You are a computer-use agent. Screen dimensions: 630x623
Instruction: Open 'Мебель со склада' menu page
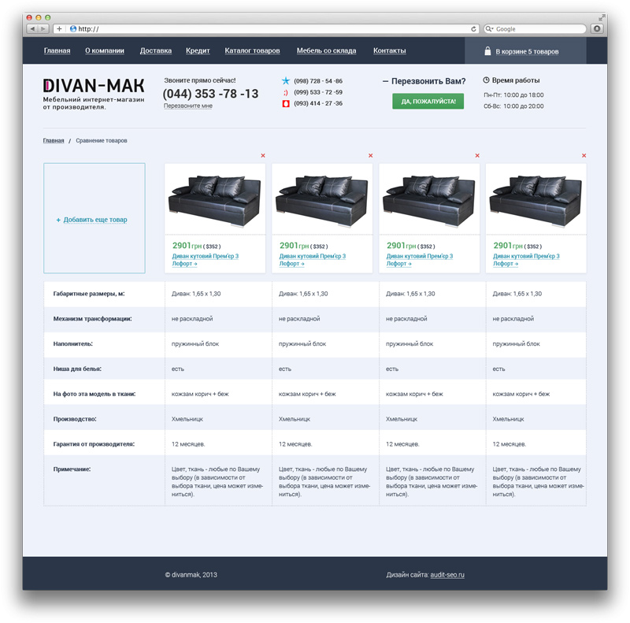[x=326, y=51]
